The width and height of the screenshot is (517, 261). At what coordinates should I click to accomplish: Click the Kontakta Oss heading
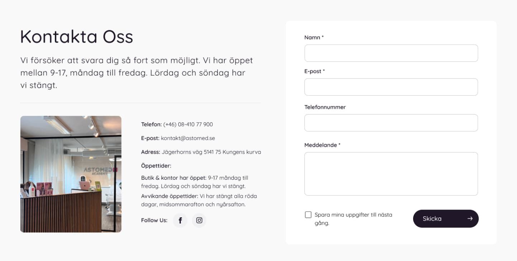point(77,37)
